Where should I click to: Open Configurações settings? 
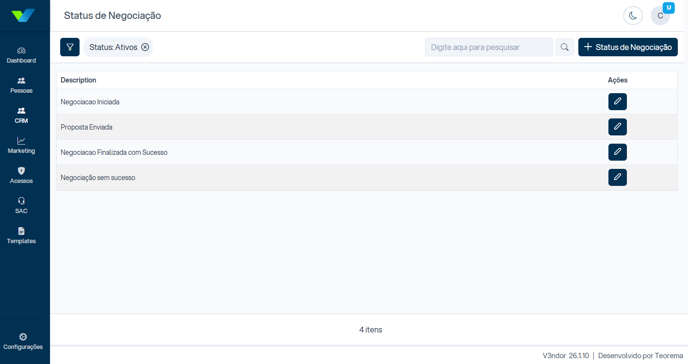(23, 342)
